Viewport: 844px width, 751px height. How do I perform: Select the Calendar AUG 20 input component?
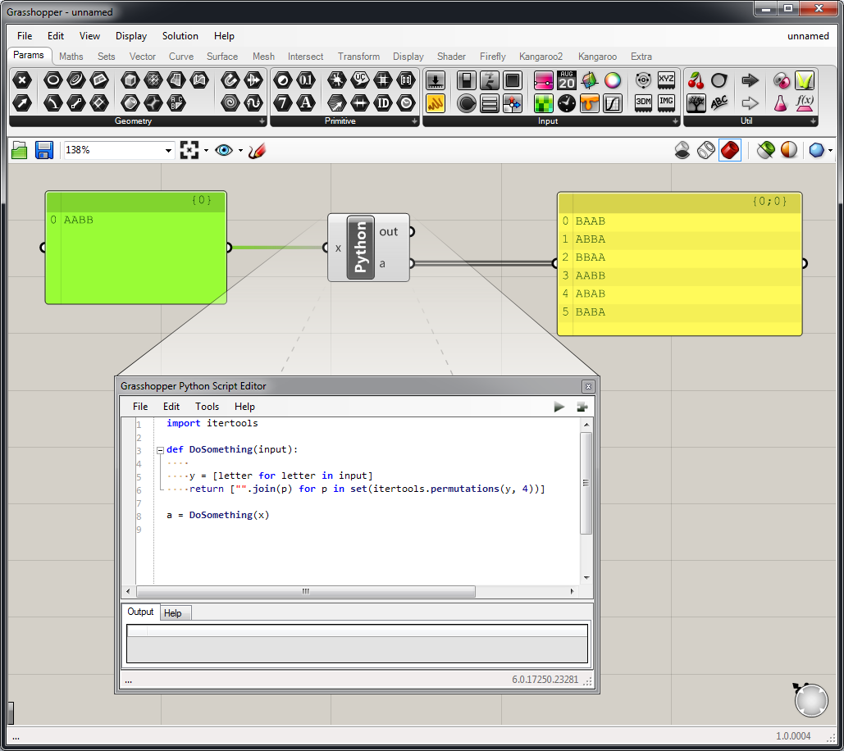coord(567,80)
